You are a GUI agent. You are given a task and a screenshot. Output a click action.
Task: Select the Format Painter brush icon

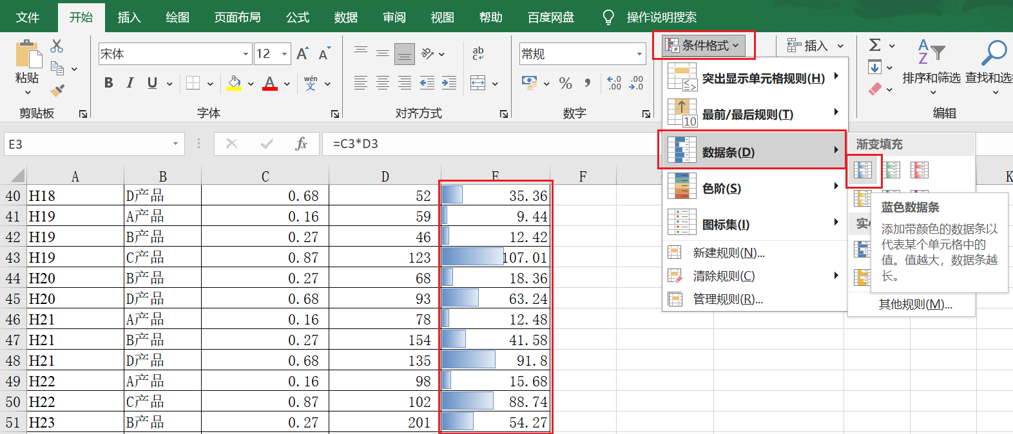57,90
